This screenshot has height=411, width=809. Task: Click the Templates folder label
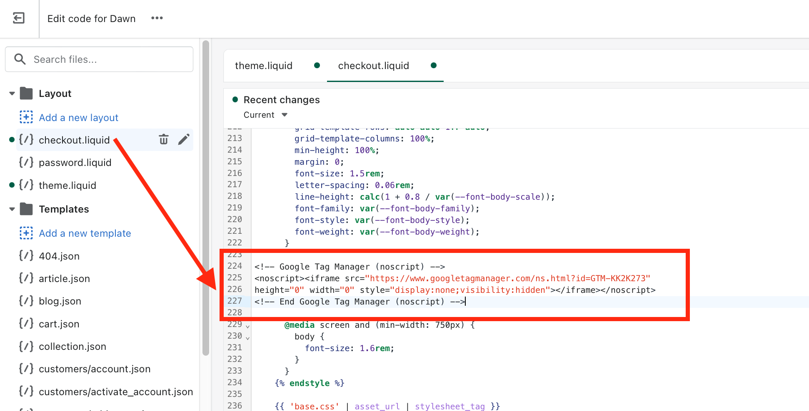(64, 209)
